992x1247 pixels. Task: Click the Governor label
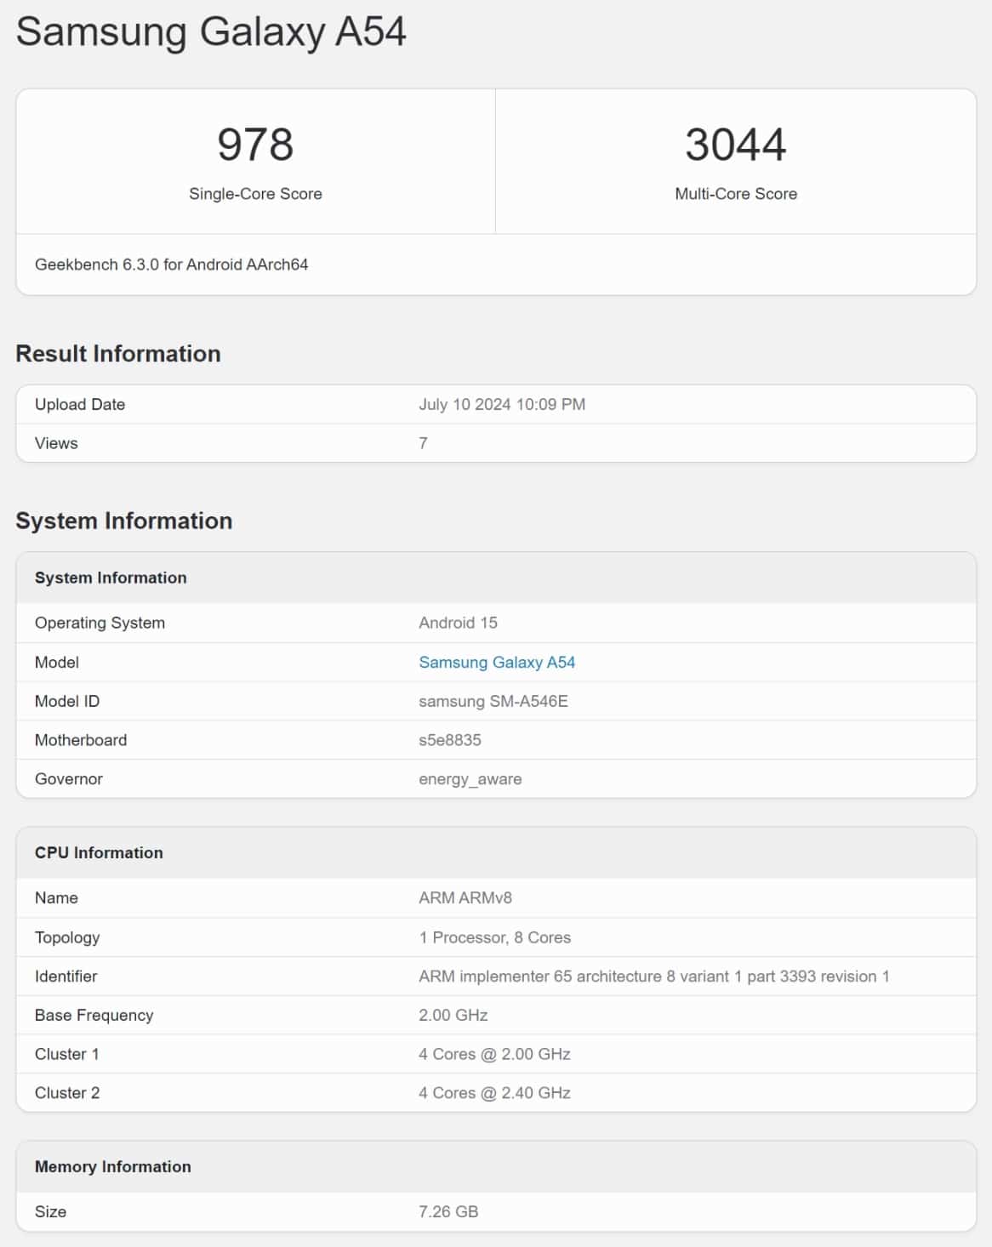pyautogui.click(x=69, y=779)
